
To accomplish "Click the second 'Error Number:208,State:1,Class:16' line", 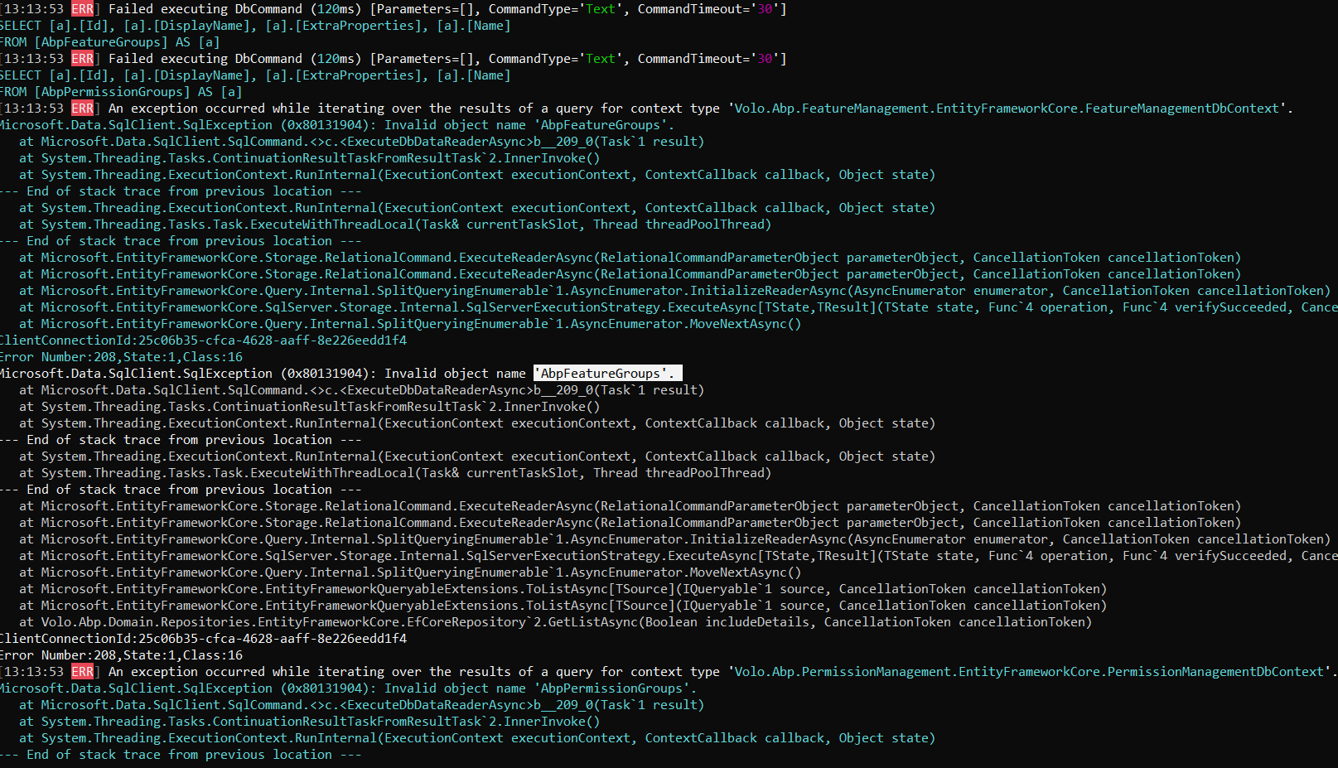I will [121, 655].
